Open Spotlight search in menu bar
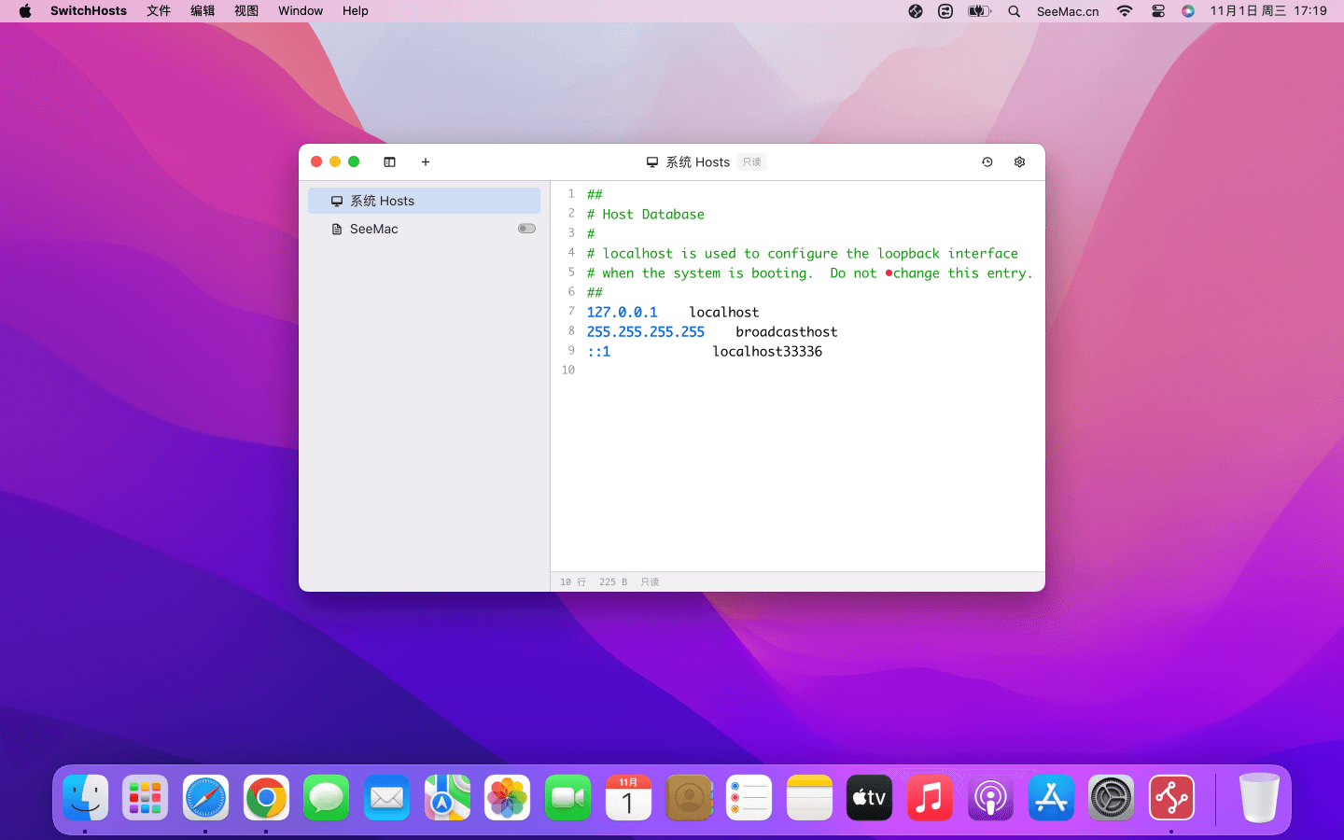Image resolution: width=1344 pixels, height=840 pixels. point(1014,11)
